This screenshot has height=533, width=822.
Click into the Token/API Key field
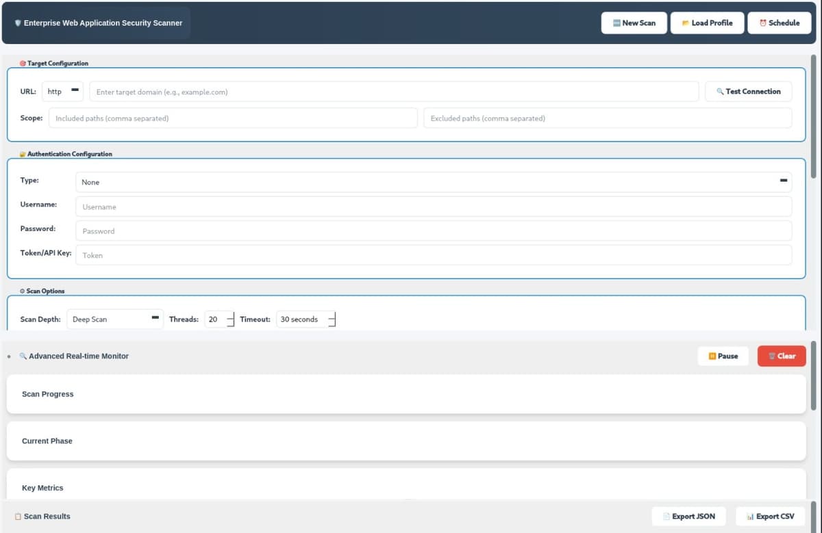(433, 255)
